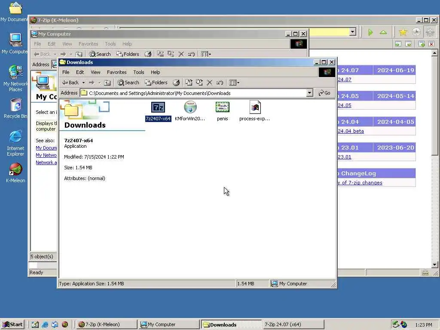This screenshot has height=330, width=440.
Task: Open the Tools menu in Downloads
Action: (139, 72)
